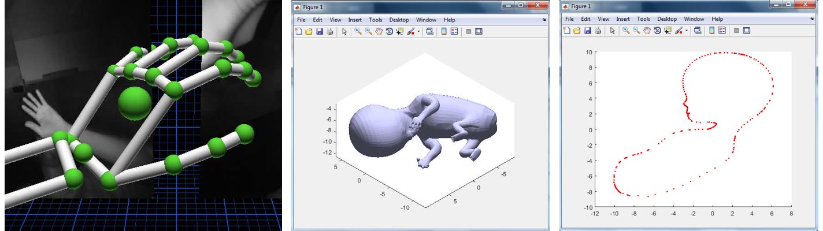Click dock arrow in 3D model window menu bar
The height and width of the screenshot is (231, 823).
pos(544,20)
